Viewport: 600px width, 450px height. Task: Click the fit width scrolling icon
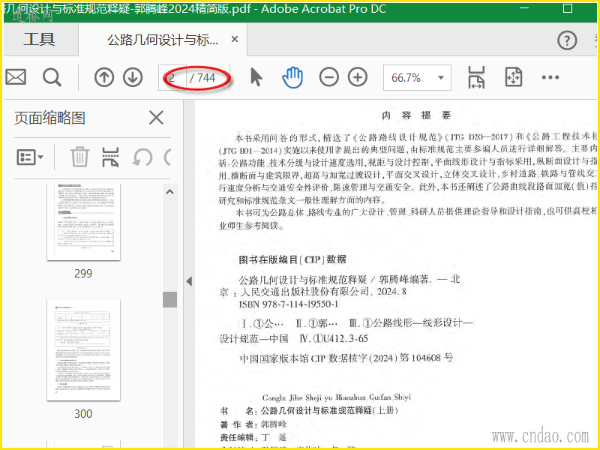point(476,77)
